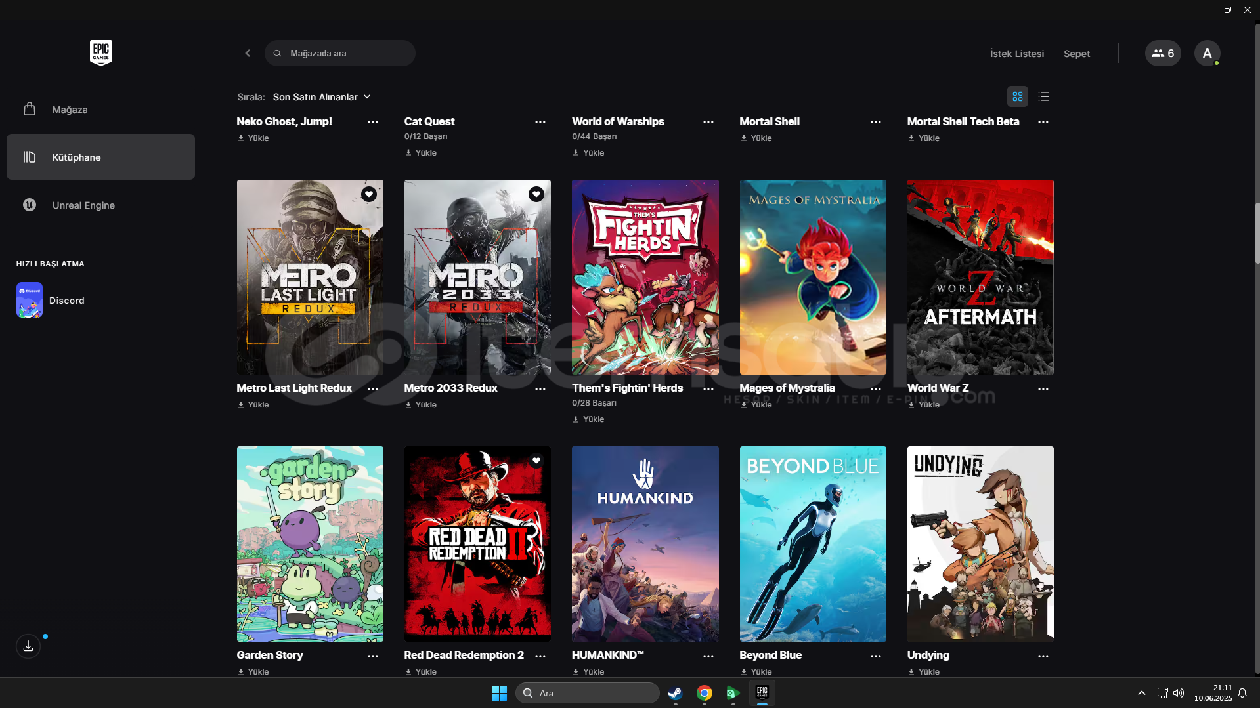
Task: Open options menu for HUMANKIND
Action: tap(708, 656)
